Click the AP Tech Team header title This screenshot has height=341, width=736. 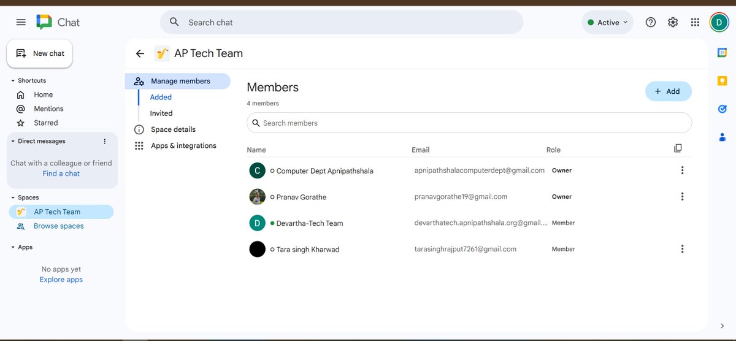(209, 53)
